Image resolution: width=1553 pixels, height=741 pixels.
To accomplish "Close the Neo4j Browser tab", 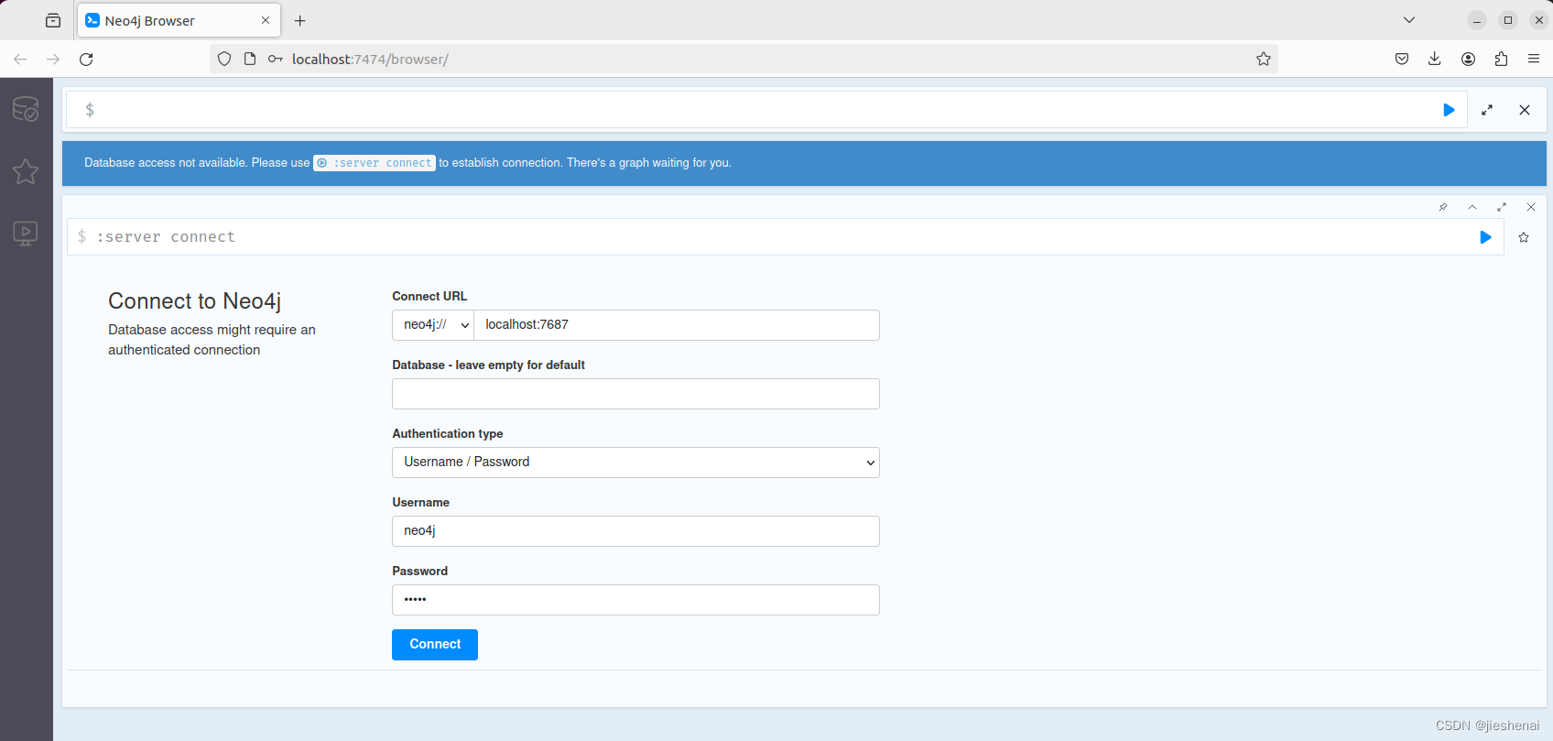I will [x=266, y=20].
